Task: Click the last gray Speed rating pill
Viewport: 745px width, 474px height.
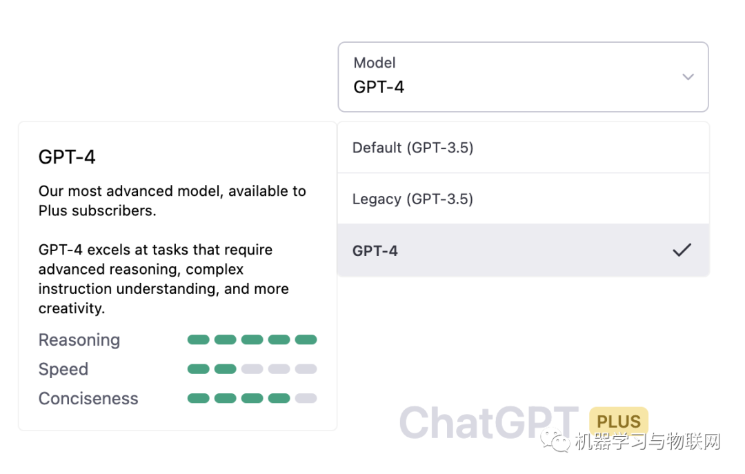Action: click(x=306, y=369)
